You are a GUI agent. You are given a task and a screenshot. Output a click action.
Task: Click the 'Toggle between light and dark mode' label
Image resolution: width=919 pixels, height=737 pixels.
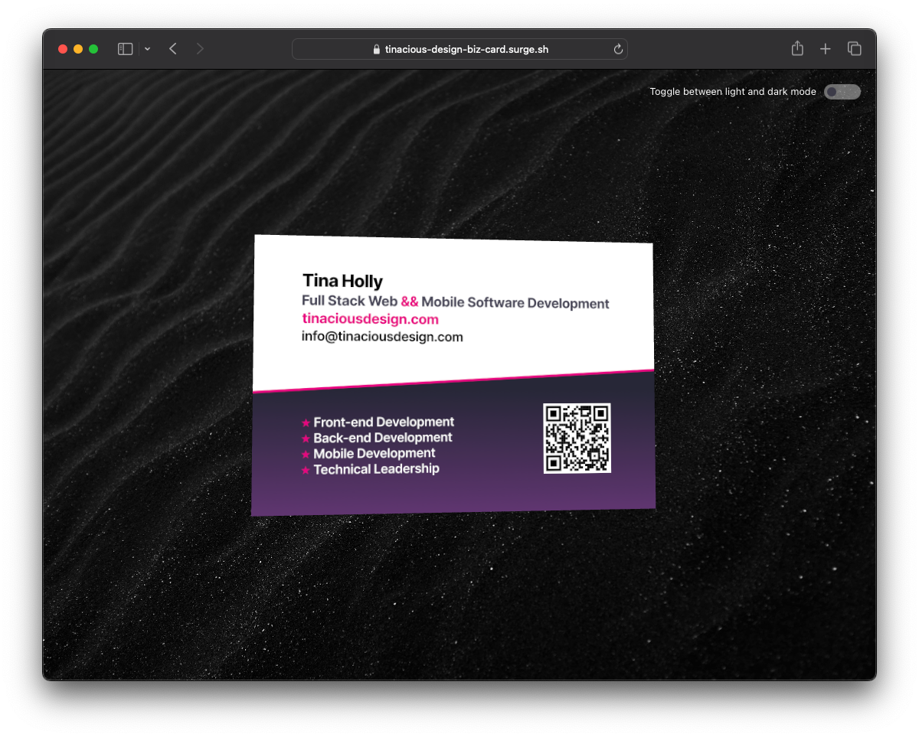[733, 92]
